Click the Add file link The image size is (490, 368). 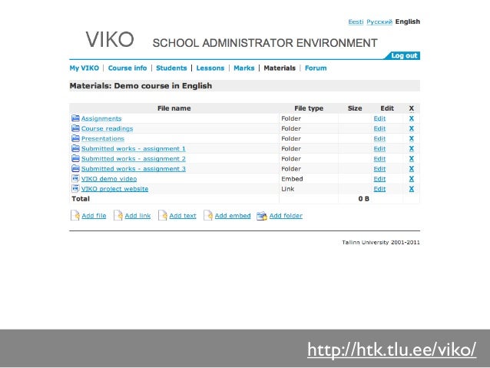(94, 216)
